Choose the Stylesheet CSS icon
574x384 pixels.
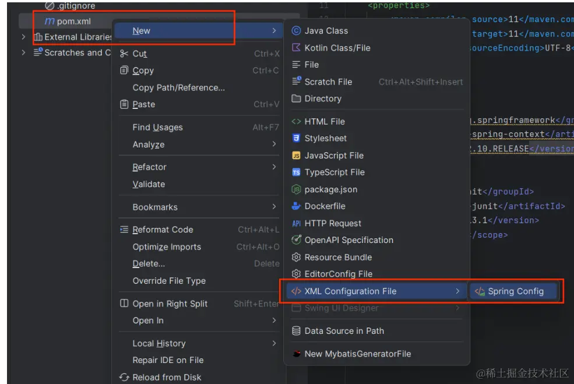click(x=296, y=138)
